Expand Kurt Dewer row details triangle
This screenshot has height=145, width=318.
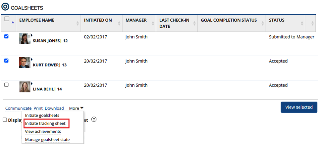32,59
